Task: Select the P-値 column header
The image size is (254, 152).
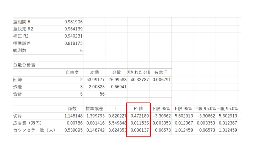Action: click(x=138, y=109)
